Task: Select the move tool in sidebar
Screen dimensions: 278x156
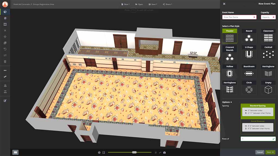Action: pyautogui.click(x=5, y=37)
